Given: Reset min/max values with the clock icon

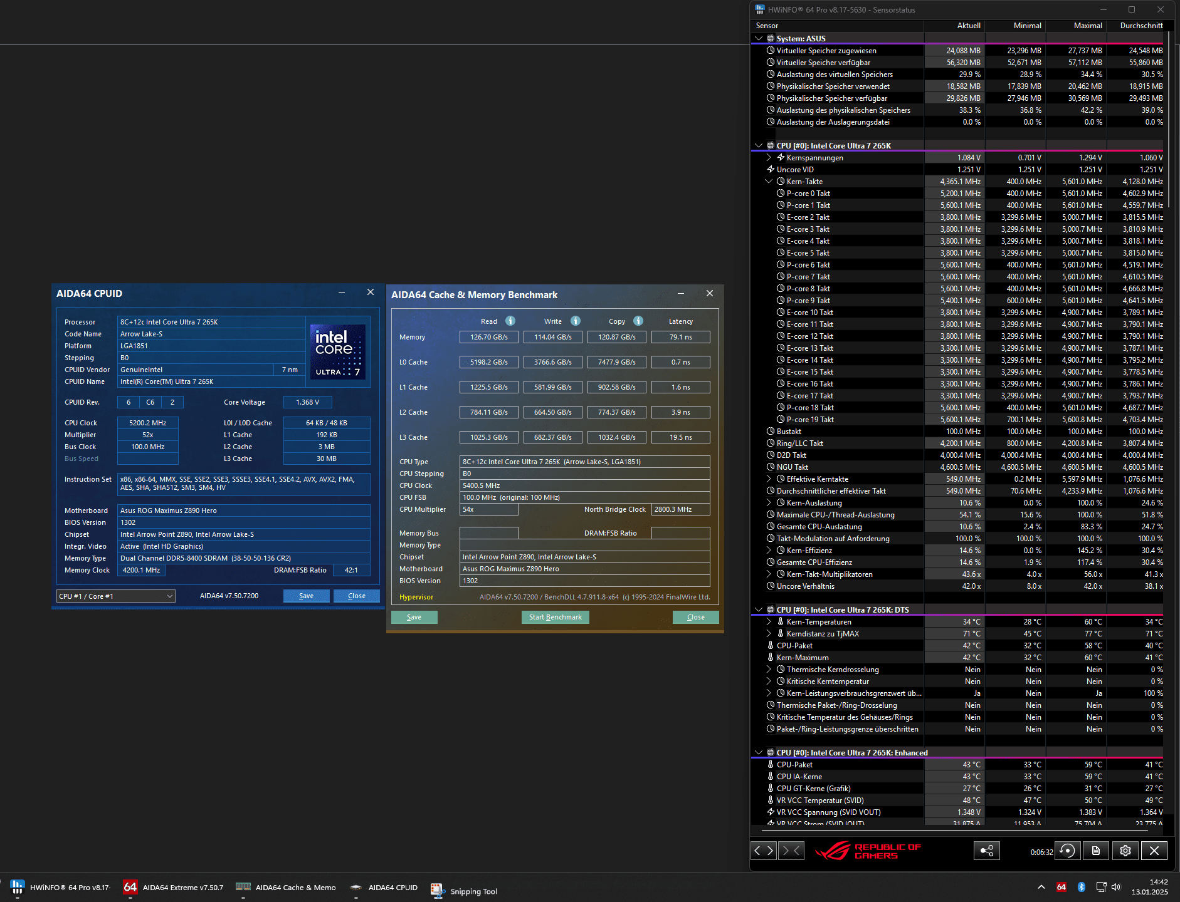Looking at the screenshot, I should (1067, 851).
